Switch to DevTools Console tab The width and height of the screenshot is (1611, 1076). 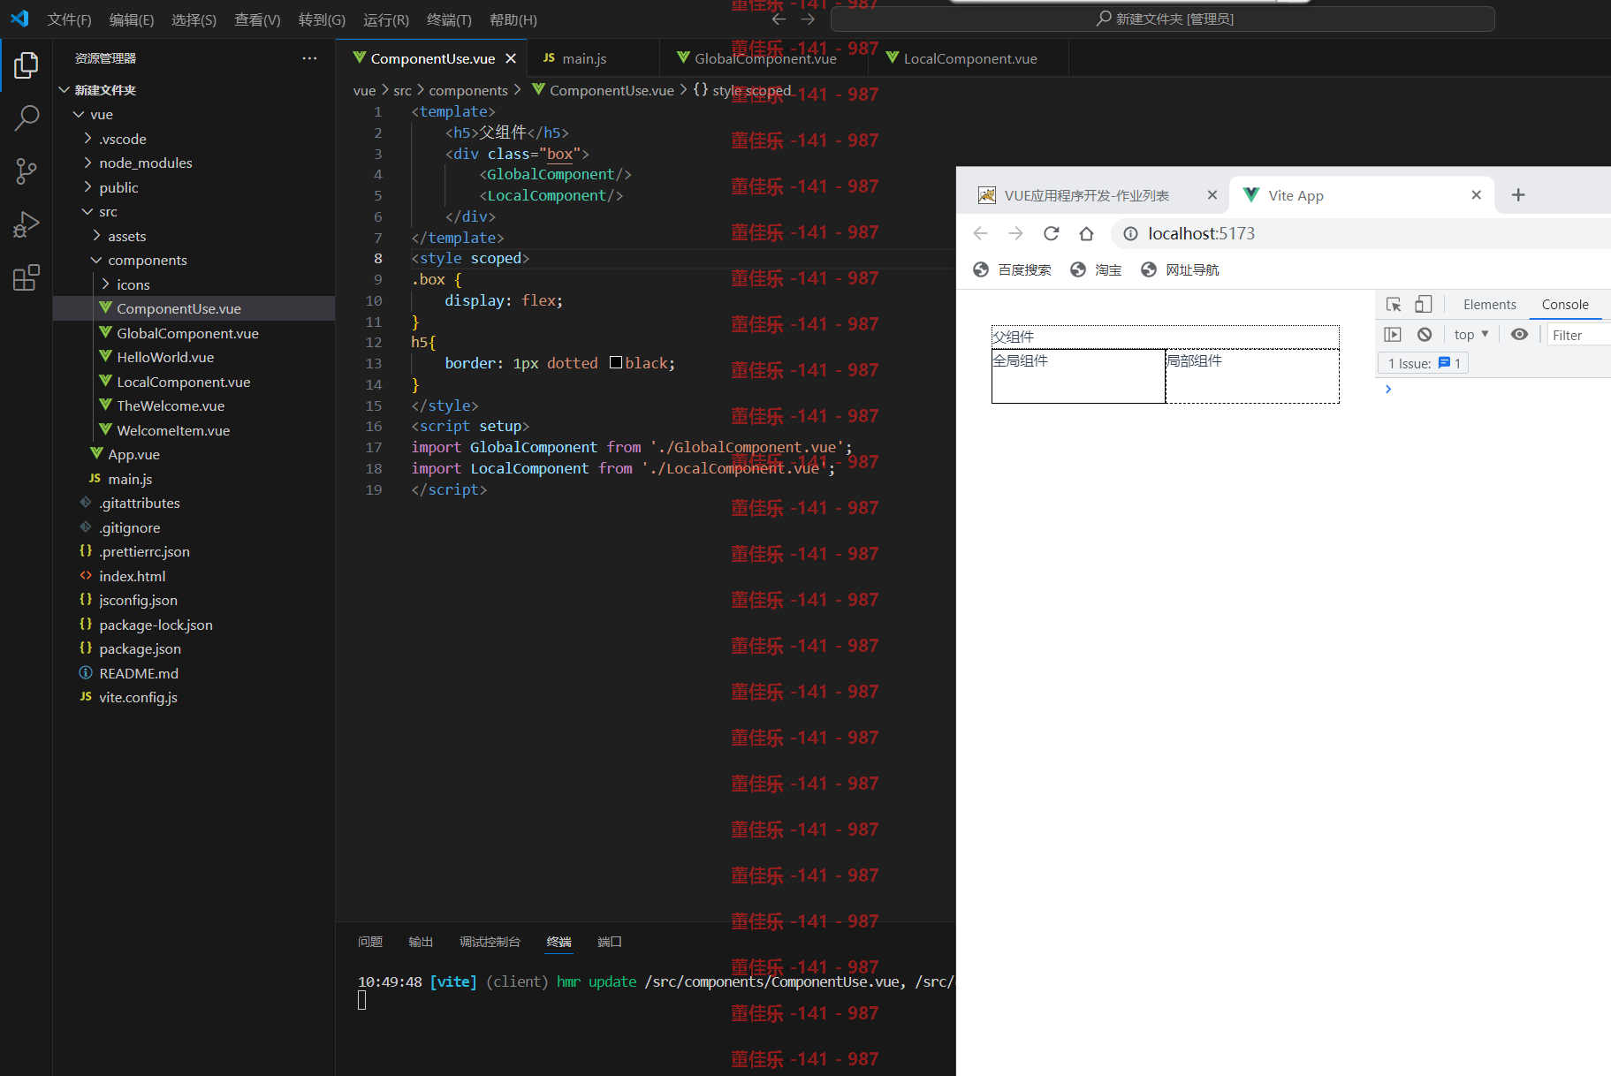[1565, 305]
